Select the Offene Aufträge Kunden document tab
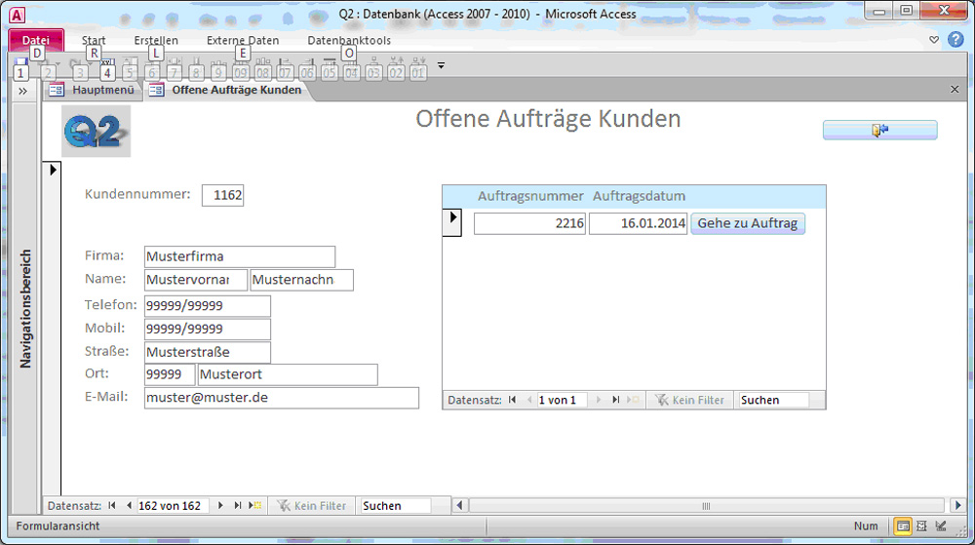The image size is (975, 545). [226, 90]
